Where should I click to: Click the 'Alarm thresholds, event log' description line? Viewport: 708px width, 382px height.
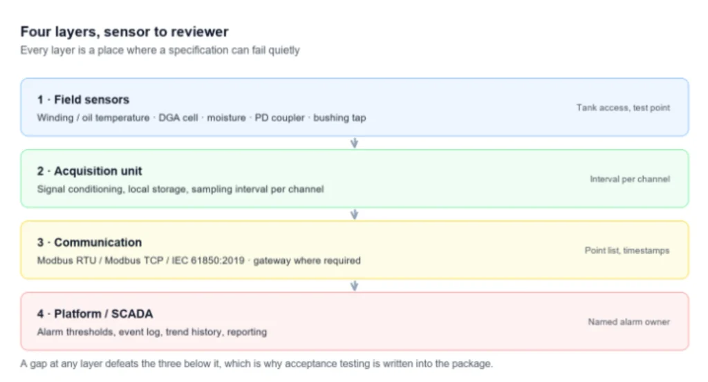pyautogui.click(x=151, y=332)
